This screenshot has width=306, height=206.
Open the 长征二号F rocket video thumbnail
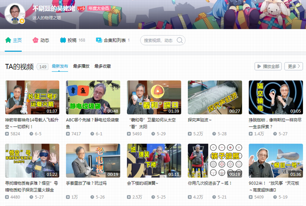32,98
